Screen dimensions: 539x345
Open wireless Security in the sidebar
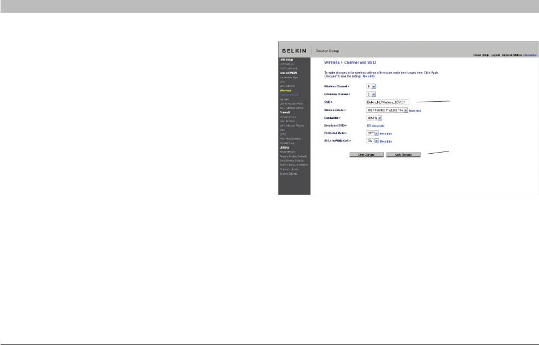284,100
